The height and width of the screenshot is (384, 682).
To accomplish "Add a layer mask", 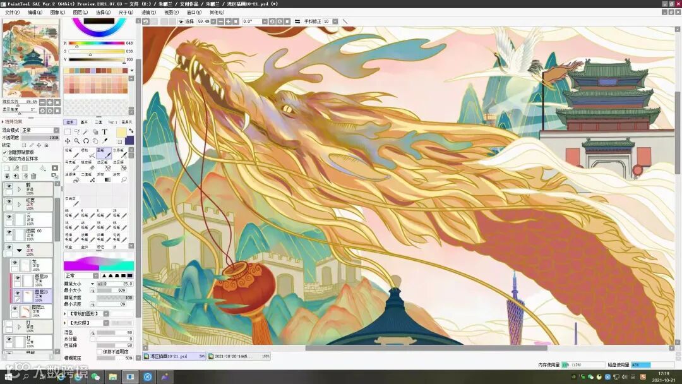I will (55, 168).
